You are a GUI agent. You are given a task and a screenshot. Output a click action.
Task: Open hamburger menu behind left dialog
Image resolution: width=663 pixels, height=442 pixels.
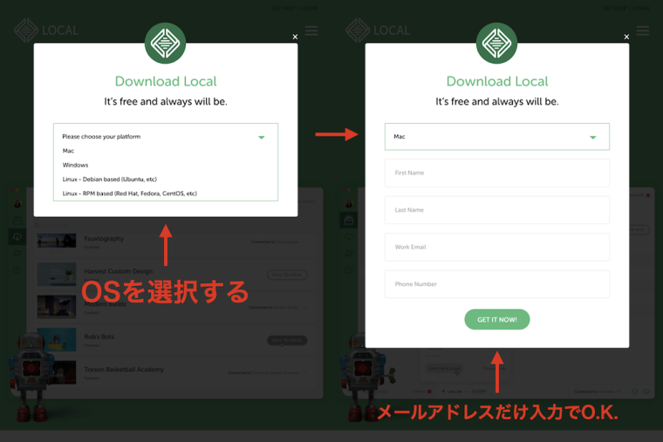point(311,31)
